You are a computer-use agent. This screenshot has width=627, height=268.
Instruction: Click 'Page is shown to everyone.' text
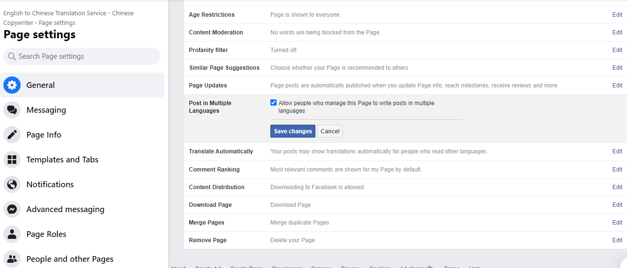coord(306,15)
